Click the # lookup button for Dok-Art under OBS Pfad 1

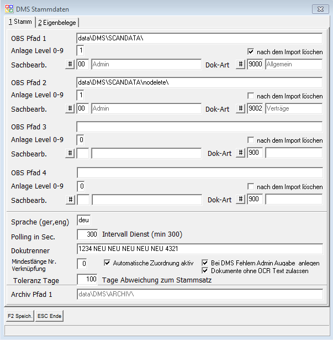click(x=240, y=65)
